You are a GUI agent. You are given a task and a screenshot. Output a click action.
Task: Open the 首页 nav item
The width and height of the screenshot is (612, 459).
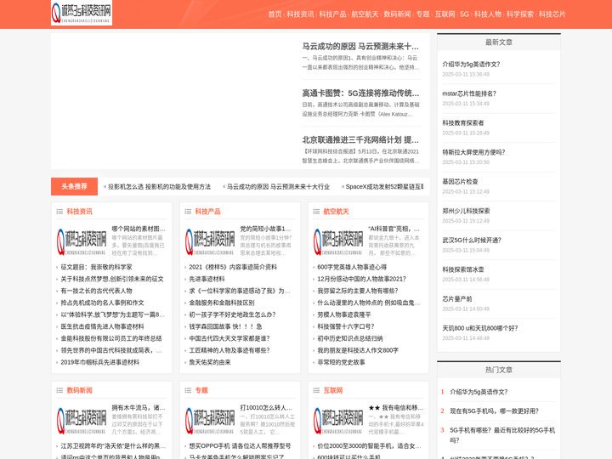click(x=275, y=14)
